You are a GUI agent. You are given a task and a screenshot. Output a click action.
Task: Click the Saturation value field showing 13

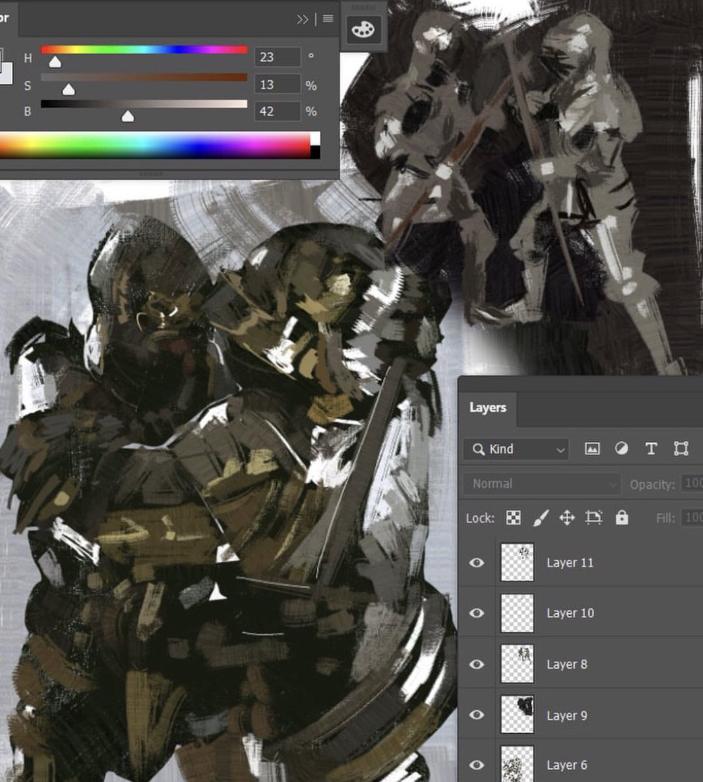click(x=277, y=85)
